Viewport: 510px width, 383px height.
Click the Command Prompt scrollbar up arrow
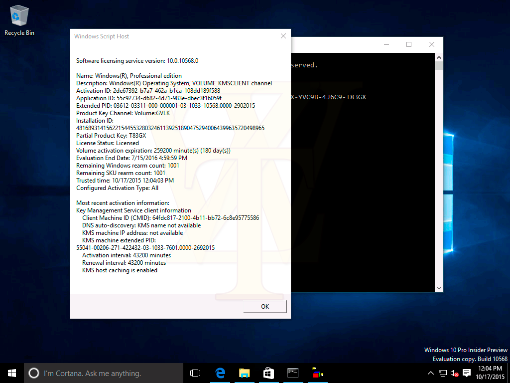coord(439,58)
